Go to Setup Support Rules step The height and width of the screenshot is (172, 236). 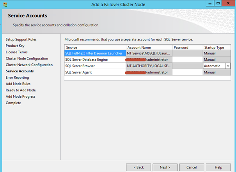(x=22, y=40)
